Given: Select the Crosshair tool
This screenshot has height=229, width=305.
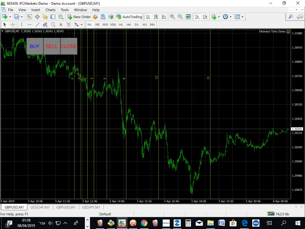Looking at the screenshot, I should tap(13, 24).
